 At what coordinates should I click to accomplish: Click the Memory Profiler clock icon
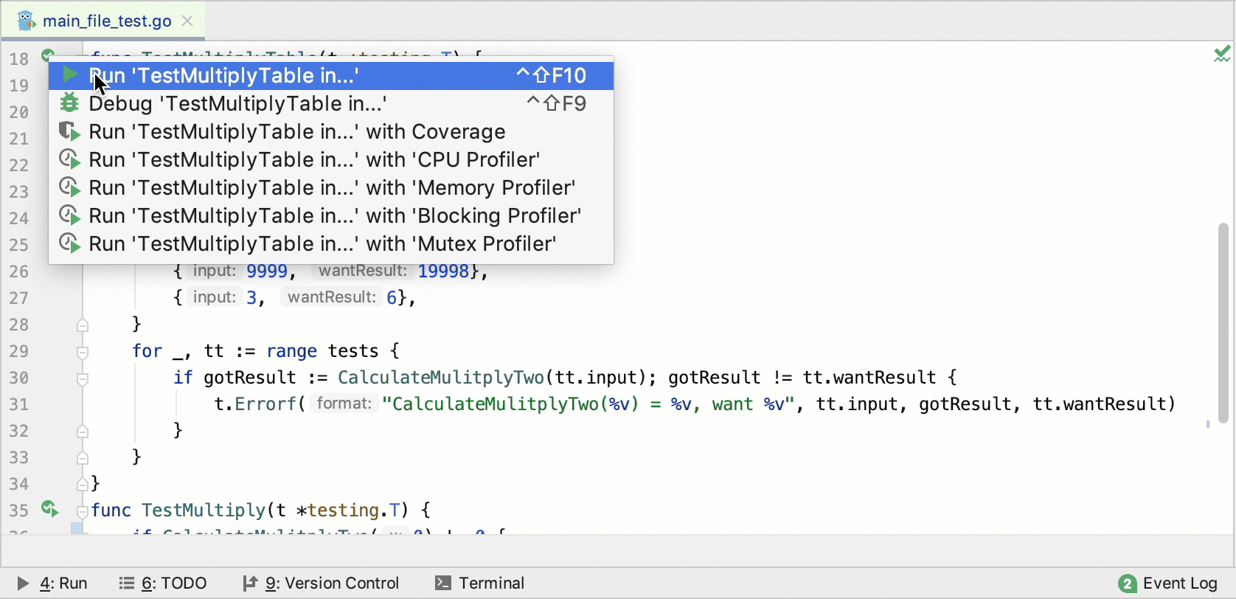point(69,187)
